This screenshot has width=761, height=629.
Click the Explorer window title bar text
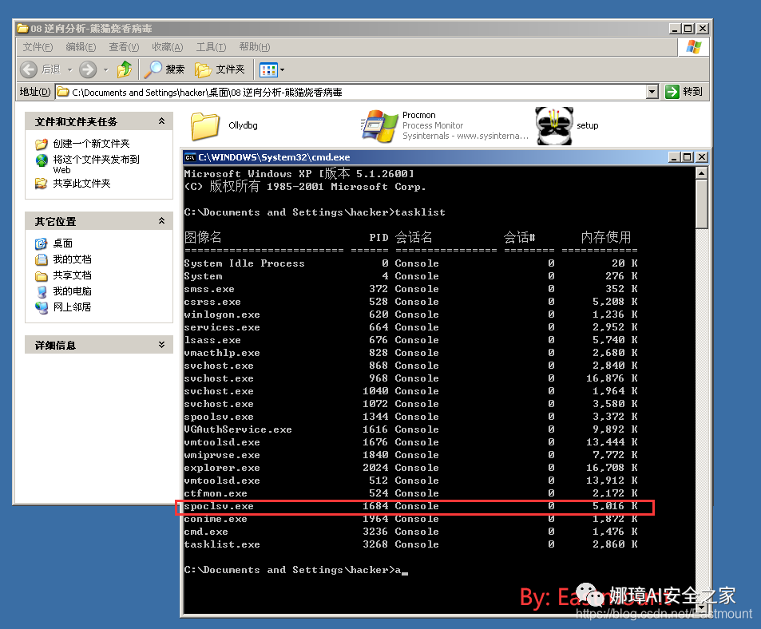[91, 29]
